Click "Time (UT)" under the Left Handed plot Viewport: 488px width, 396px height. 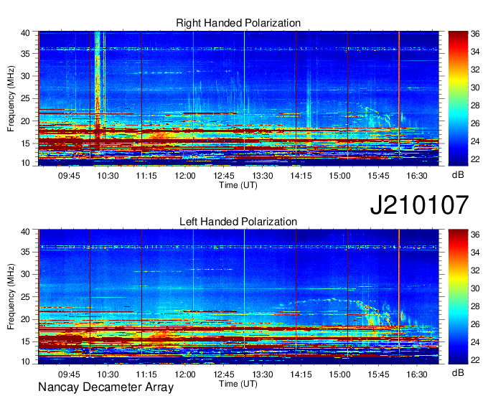[x=238, y=384]
